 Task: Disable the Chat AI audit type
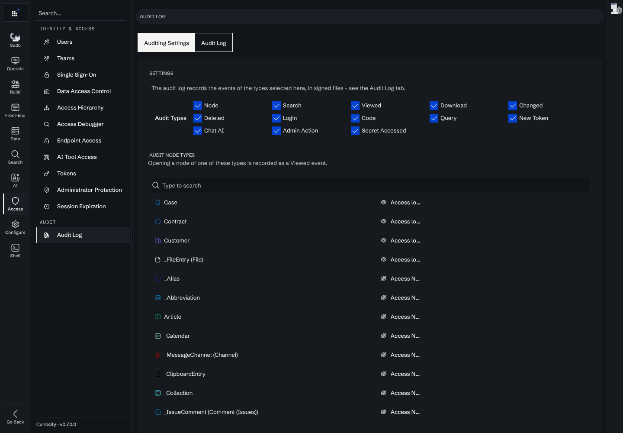(198, 130)
